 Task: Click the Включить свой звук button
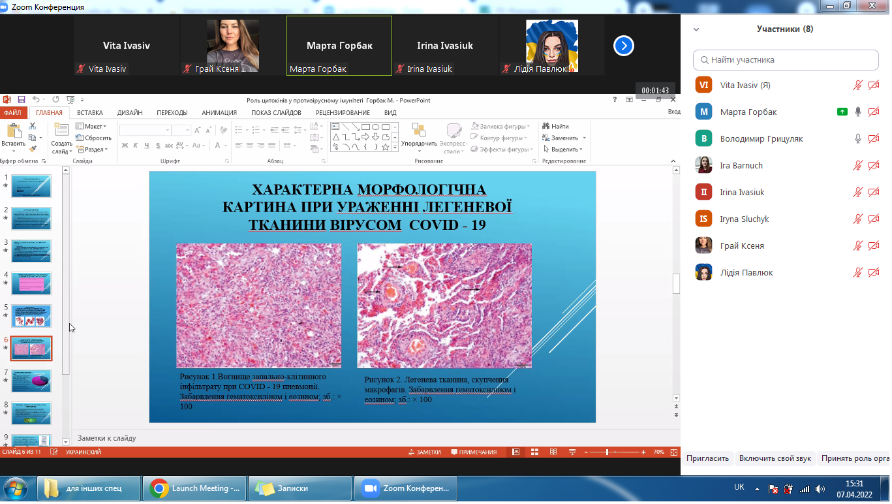(x=775, y=458)
